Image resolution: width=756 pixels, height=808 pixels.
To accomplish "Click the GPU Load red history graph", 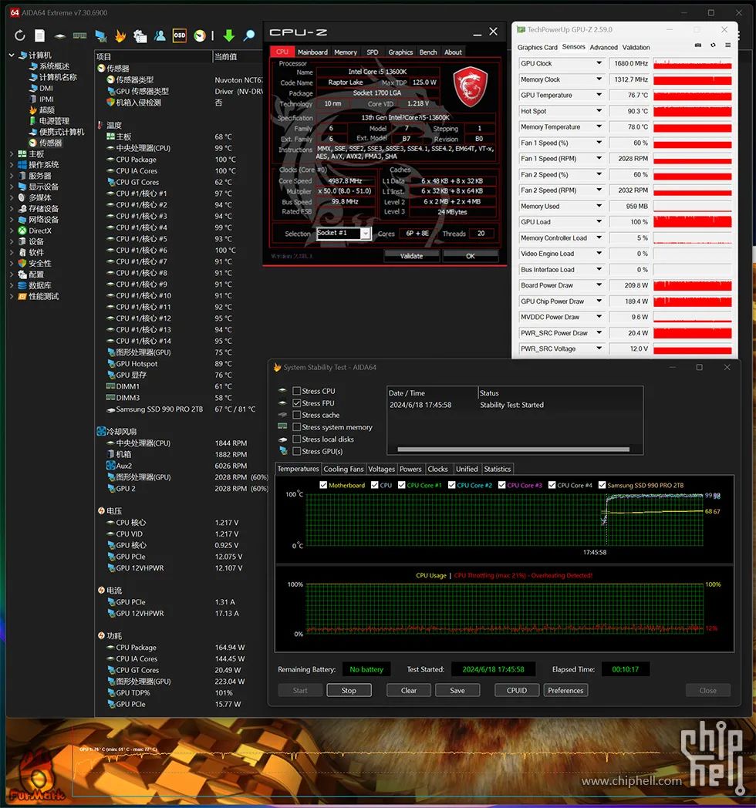I will point(692,222).
